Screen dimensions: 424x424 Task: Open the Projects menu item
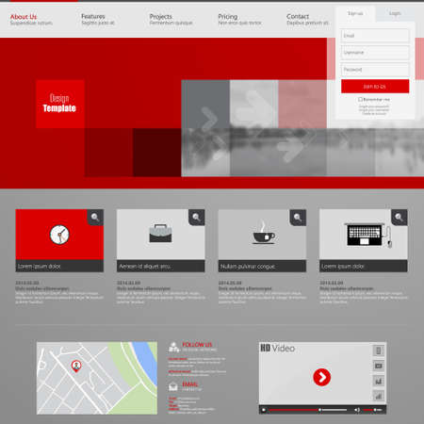click(x=171, y=20)
